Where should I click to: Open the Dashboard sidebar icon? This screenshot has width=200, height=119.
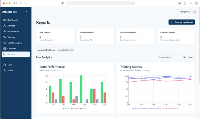pos(4,20)
